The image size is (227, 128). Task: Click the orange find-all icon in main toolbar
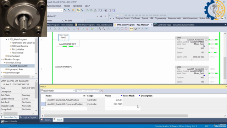(x=73, y=10)
